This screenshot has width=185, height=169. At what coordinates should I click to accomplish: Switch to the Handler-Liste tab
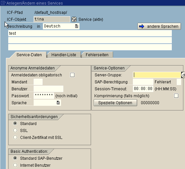tap(64, 55)
